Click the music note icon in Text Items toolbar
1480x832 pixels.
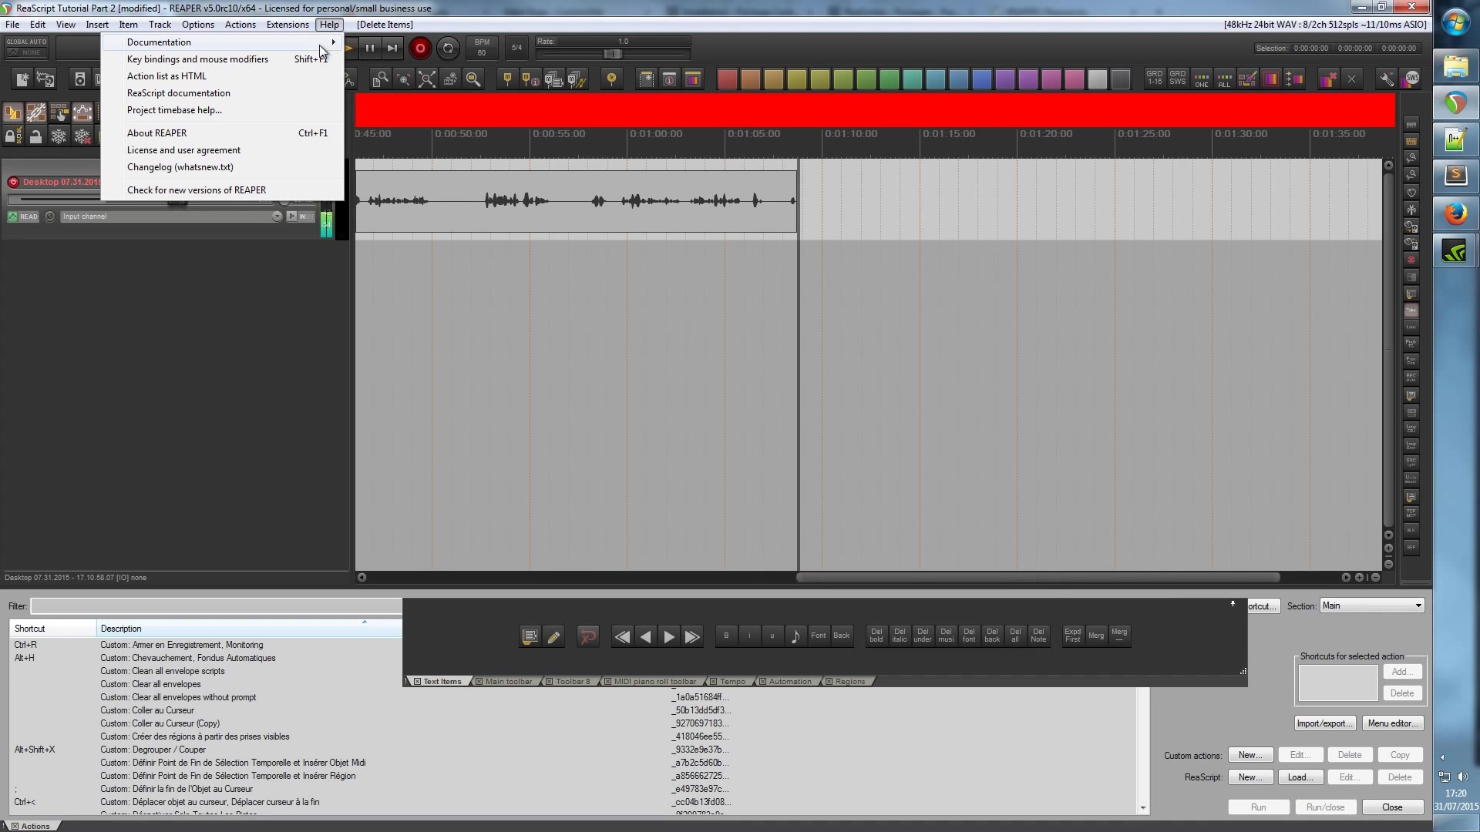tap(795, 636)
